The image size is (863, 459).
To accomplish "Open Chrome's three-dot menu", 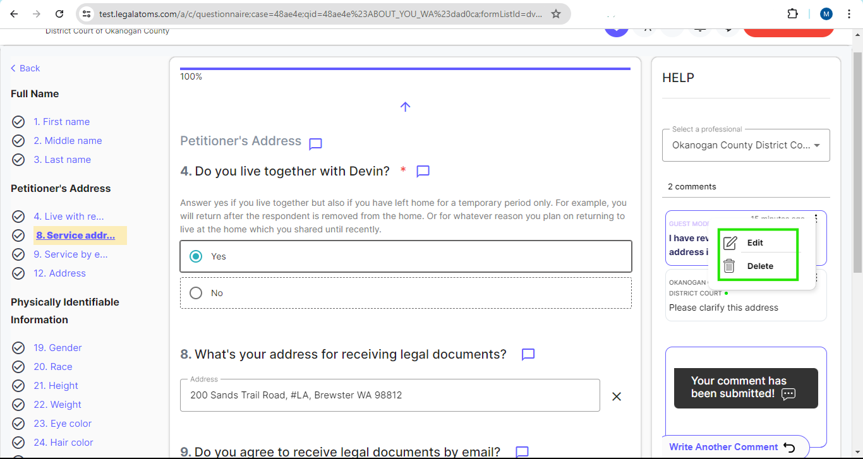I will (x=848, y=13).
